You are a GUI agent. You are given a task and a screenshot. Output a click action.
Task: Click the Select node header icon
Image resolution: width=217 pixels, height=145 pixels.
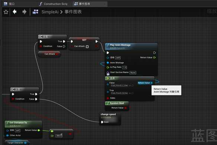click(x=108, y=78)
